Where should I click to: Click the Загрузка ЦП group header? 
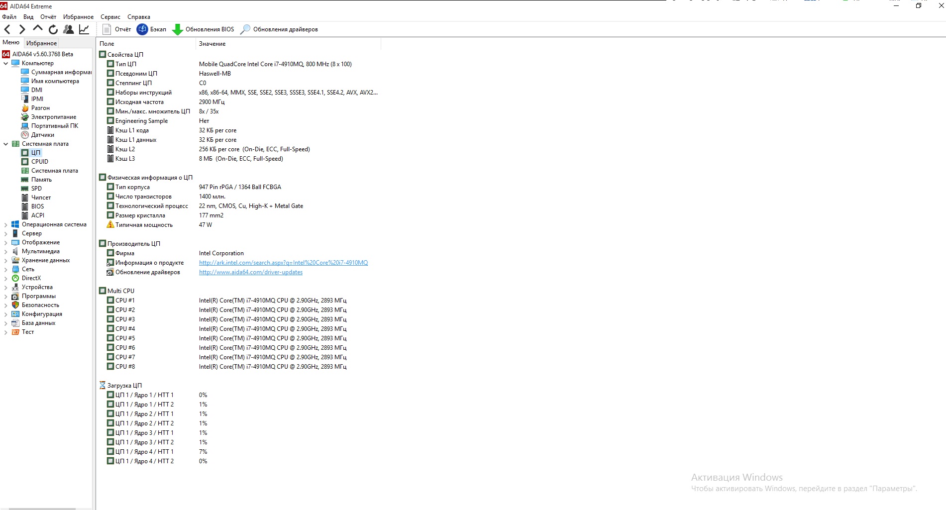[121, 386]
